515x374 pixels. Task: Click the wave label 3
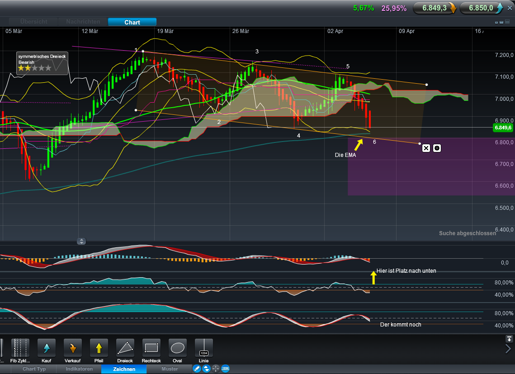pyautogui.click(x=257, y=52)
